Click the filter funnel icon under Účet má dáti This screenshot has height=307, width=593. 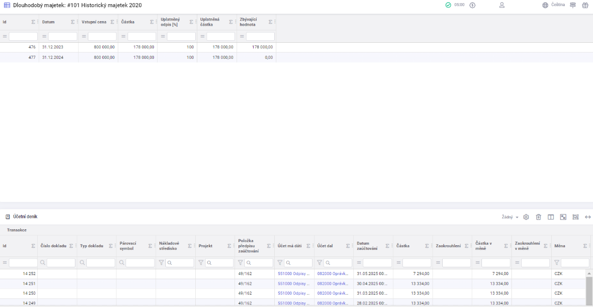pyautogui.click(x=280, y=263)
